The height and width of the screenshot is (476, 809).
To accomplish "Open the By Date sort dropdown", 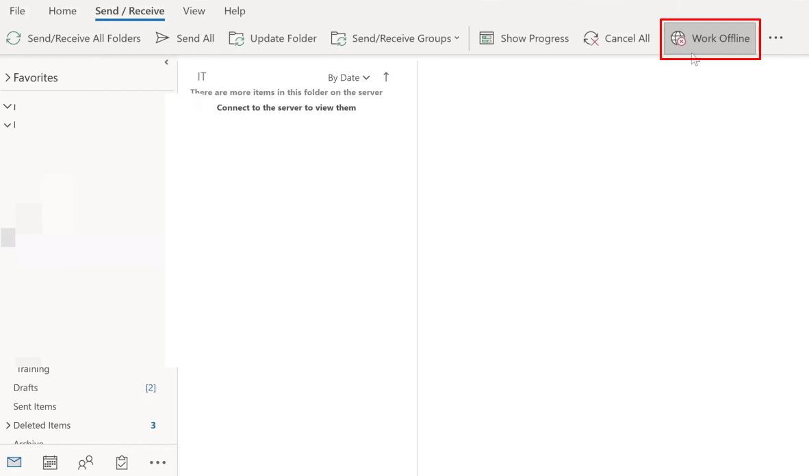I will tap(349, 78).
